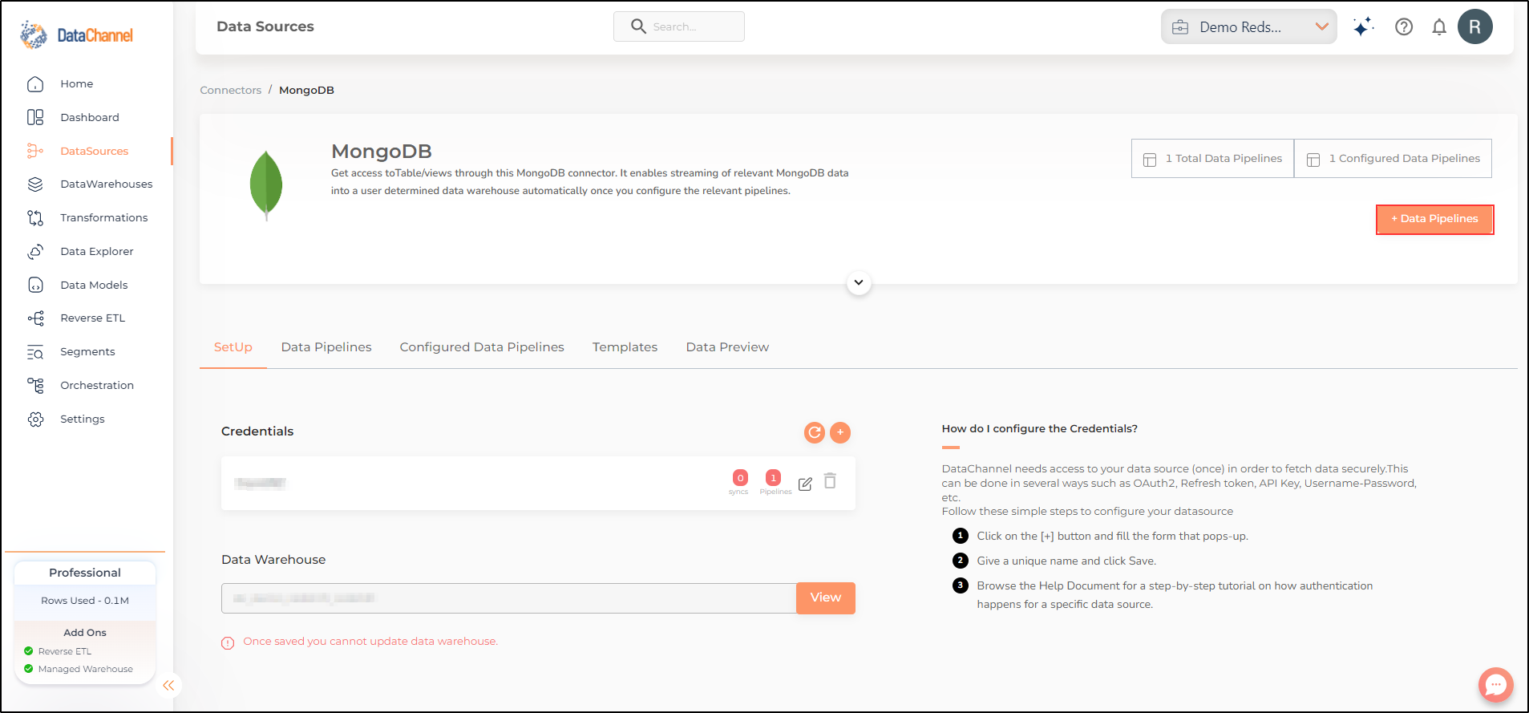Refresh the credentials list
Screen dimensions: 1529x713
(815, 432)
